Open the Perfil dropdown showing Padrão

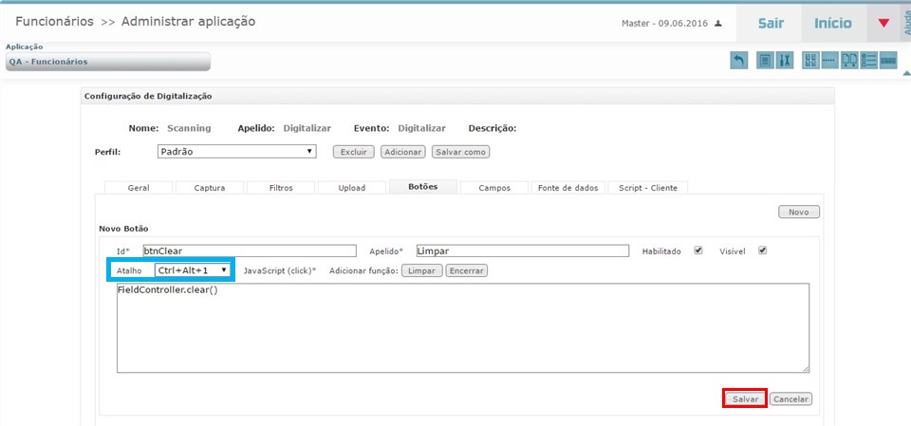(x=237, y=152)
